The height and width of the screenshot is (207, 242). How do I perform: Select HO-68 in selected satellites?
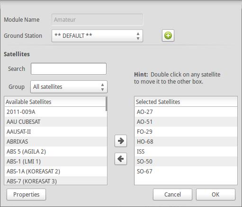click(186, 142)
